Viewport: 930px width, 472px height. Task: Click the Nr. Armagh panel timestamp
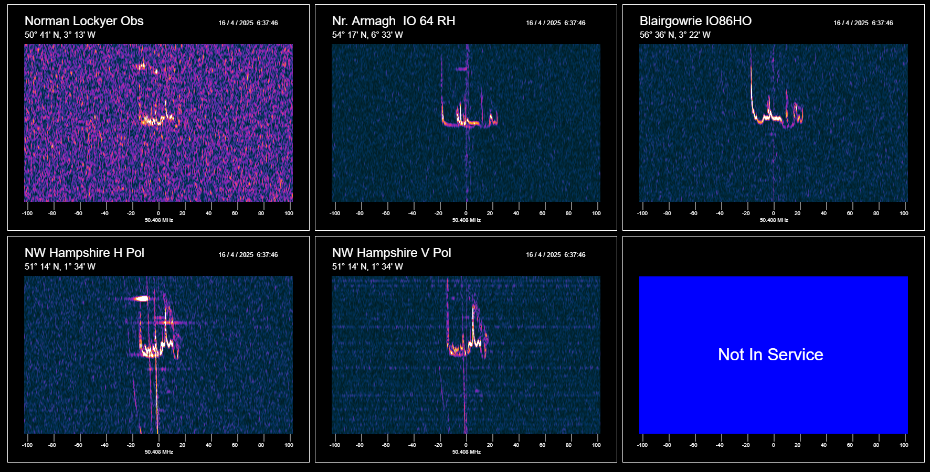[556, 23]
